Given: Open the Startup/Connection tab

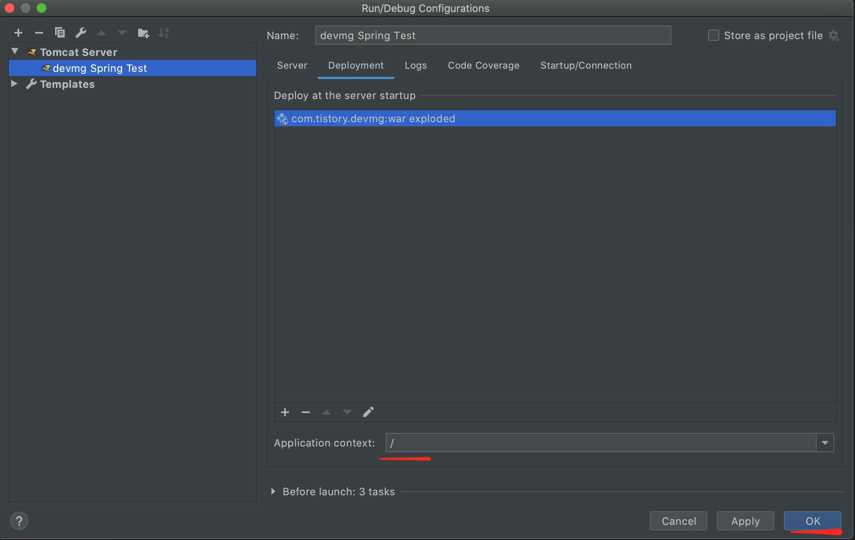Looking at the screenshot, I should coord(586,66).
